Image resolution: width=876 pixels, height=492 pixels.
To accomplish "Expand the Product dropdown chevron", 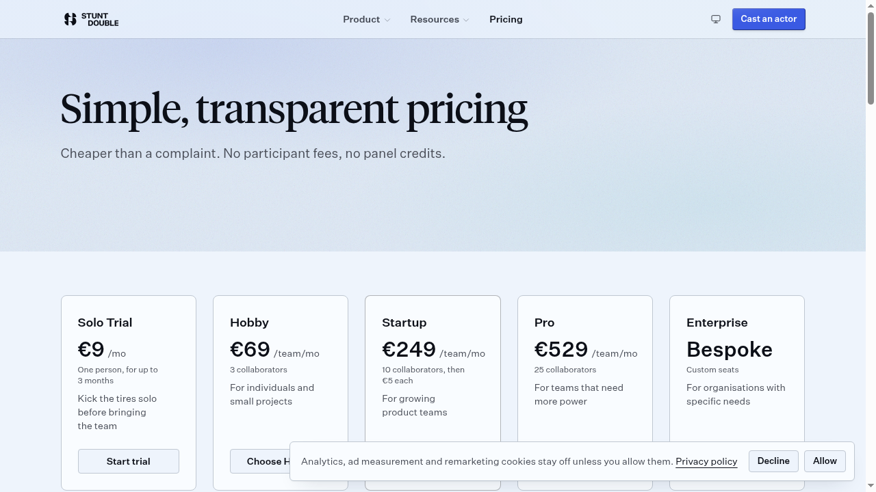I will [x=387, y=20].
